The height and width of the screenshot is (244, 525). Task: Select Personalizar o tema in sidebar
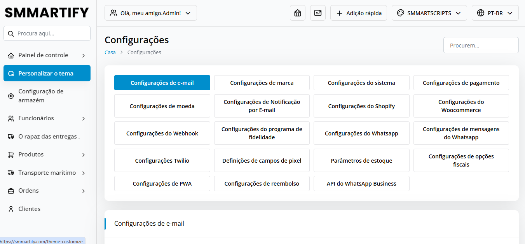point(47,74)
